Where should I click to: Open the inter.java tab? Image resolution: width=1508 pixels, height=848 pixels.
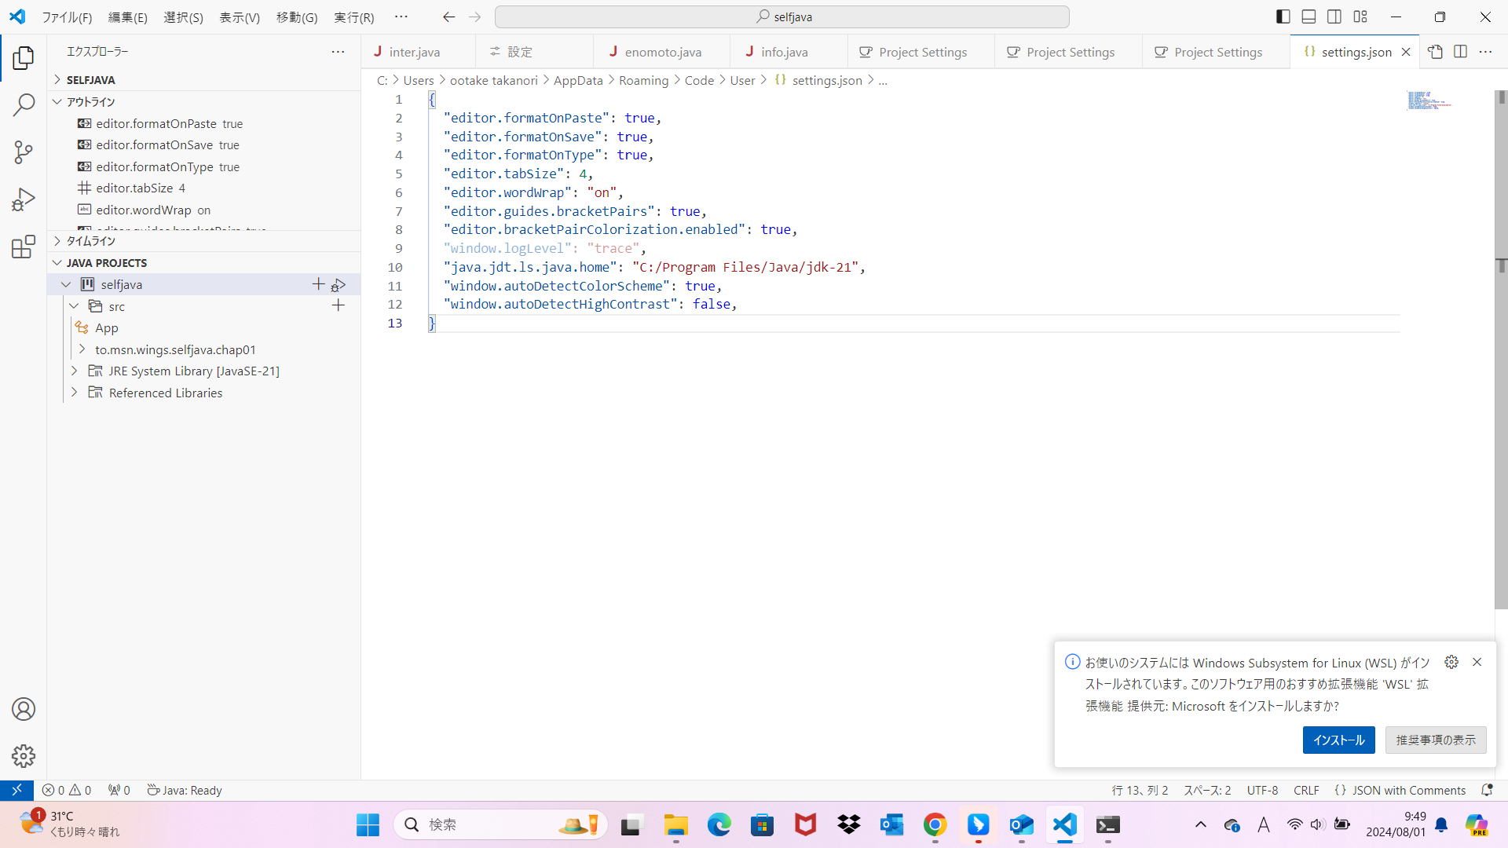414,52
